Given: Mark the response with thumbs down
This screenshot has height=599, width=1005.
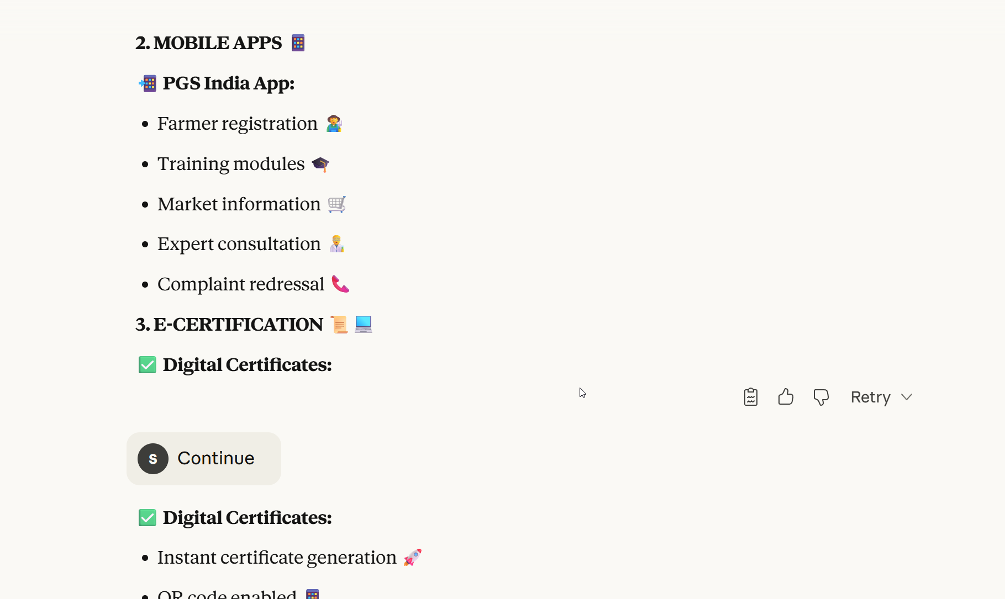Looking at the screenshot, I should coord(821,397).
